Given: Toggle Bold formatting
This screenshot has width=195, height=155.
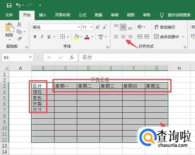Looking at the screenshot, I should (x=34, y=37).
